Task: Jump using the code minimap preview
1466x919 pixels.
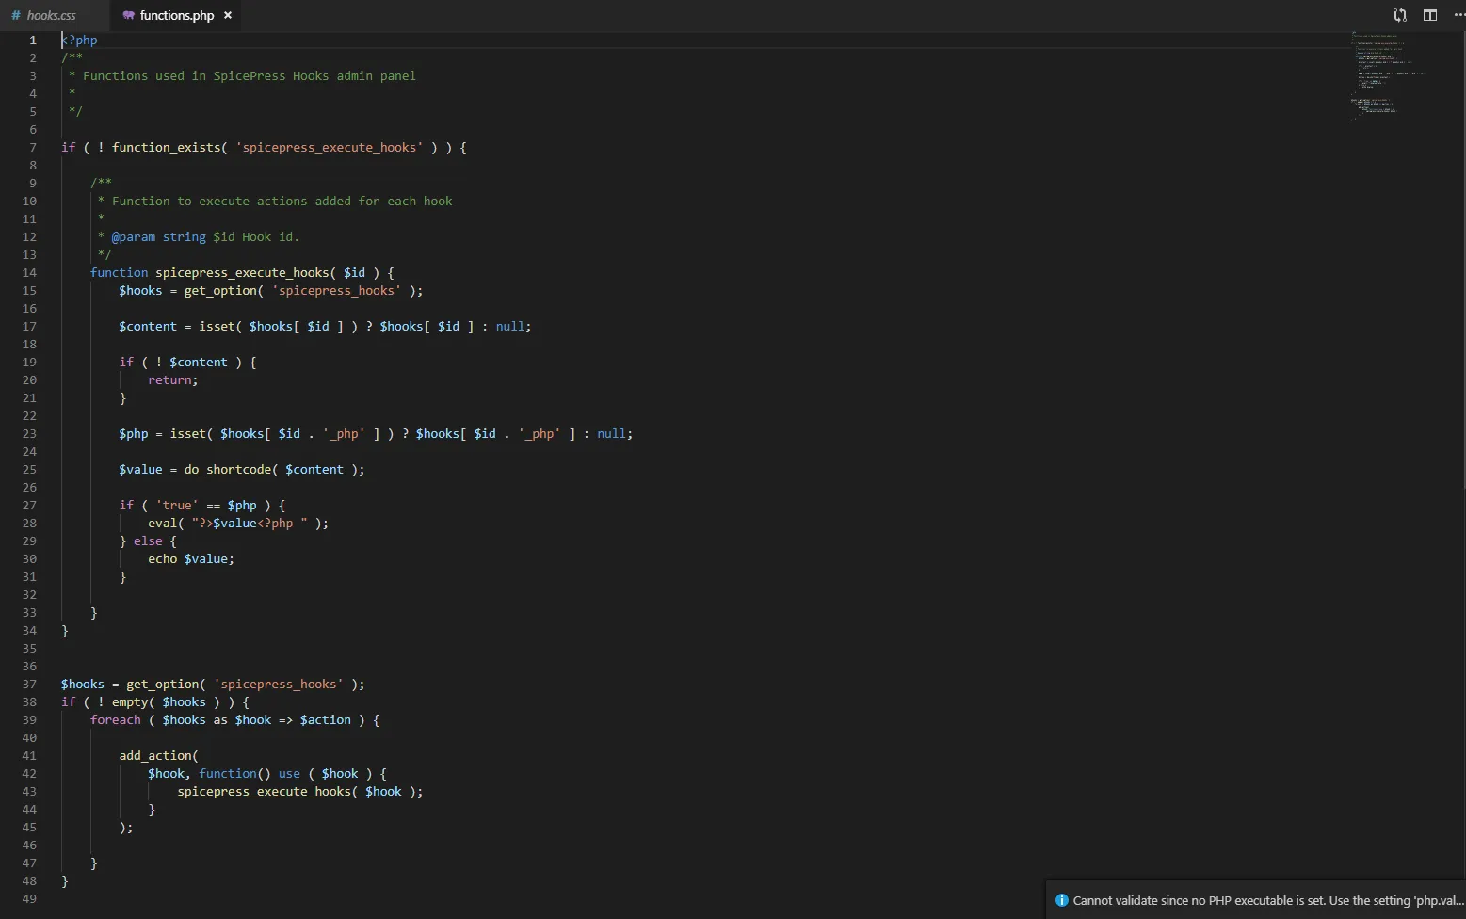Action: [x=1389, y=77]
